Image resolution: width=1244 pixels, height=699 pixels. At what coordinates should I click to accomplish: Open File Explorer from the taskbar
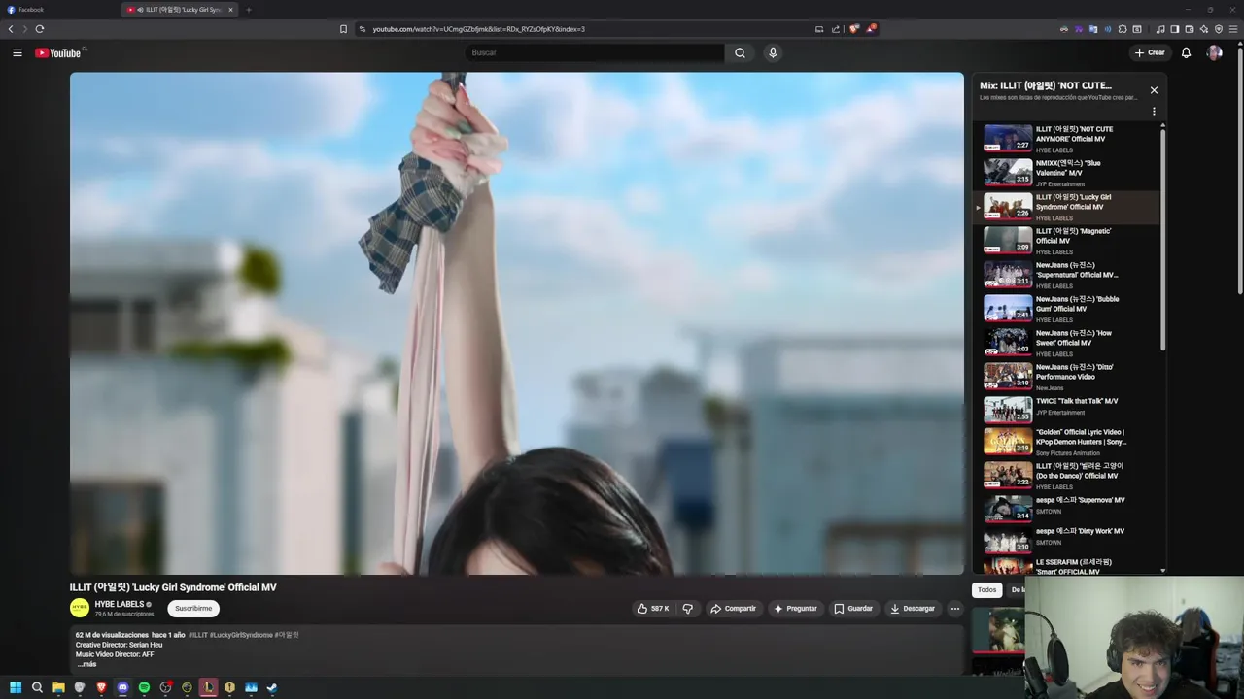(58, 687)
